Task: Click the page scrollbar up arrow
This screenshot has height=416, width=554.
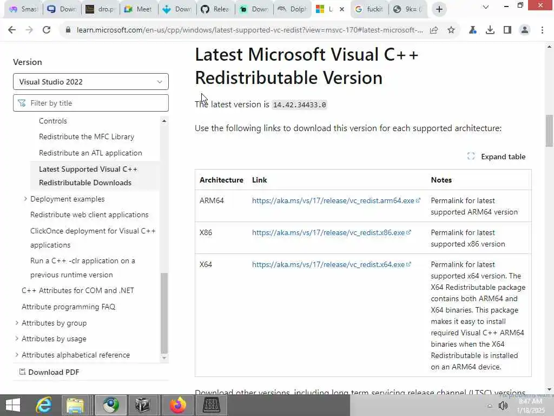Action: pos(549,47)
